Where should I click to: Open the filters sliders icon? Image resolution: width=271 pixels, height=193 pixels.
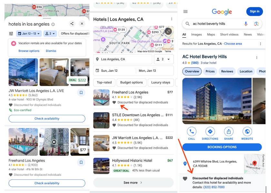11,33
